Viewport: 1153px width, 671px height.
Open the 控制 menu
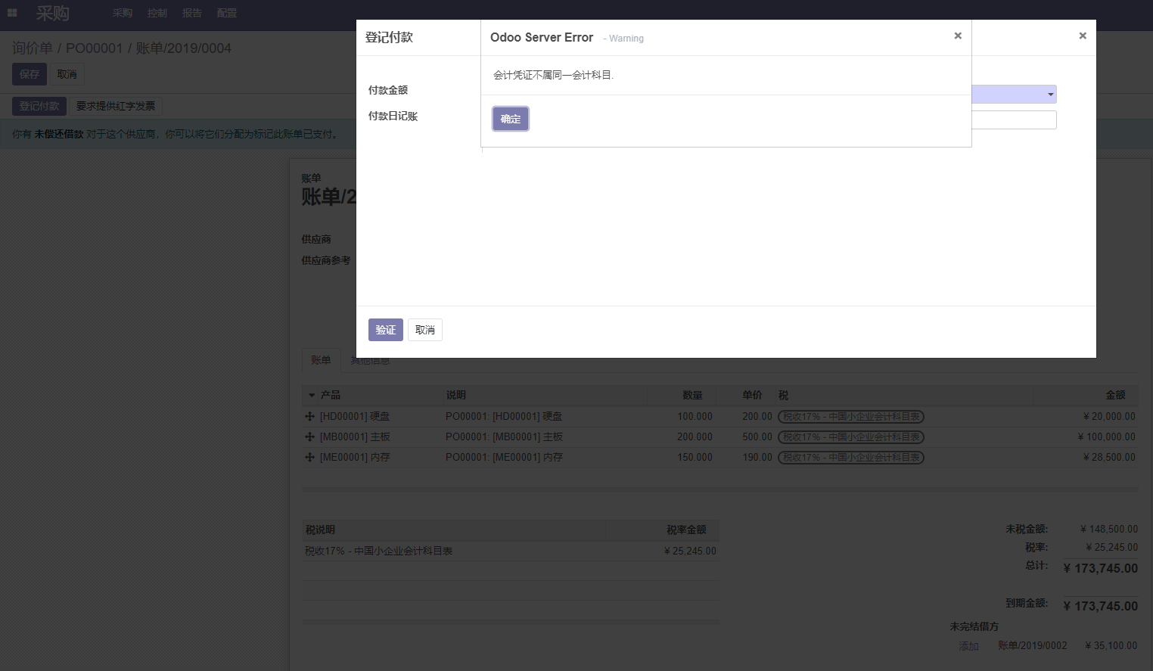pos(157,13)
